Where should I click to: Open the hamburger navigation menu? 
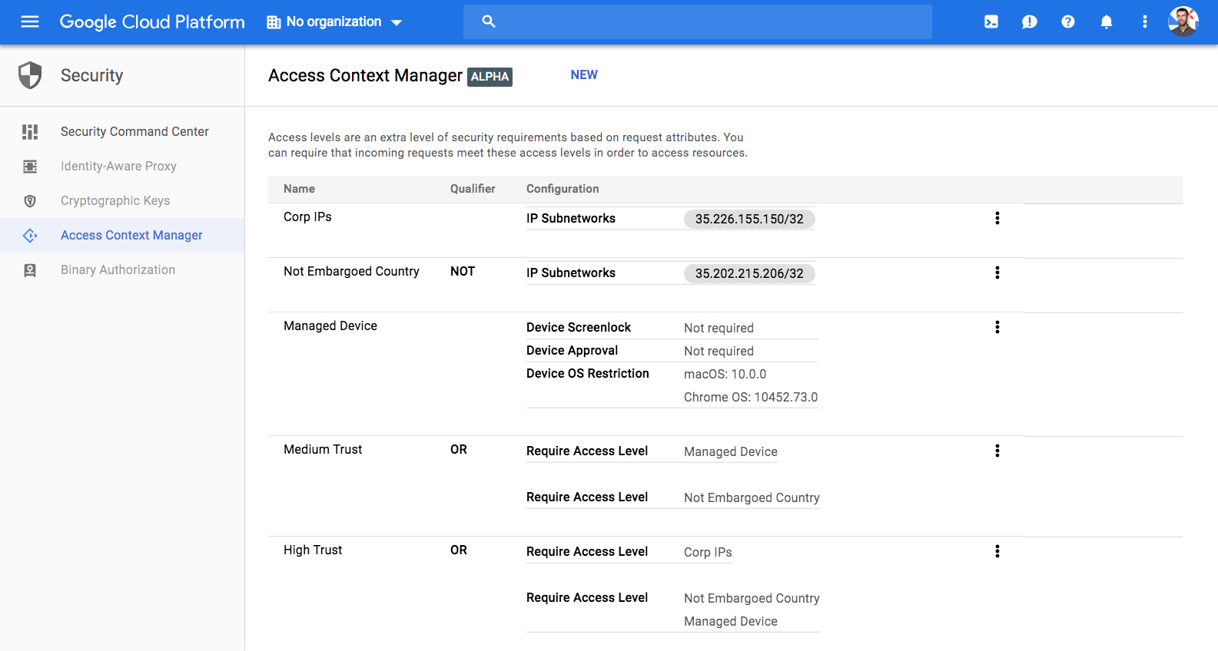point(30,21)
